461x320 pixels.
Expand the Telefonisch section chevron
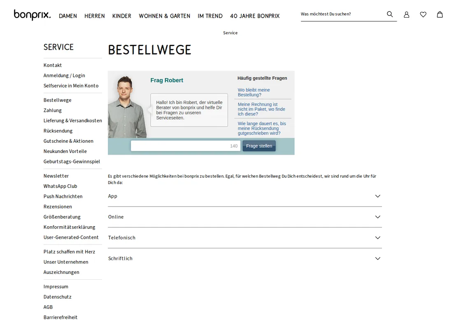(x=378, y=238)
